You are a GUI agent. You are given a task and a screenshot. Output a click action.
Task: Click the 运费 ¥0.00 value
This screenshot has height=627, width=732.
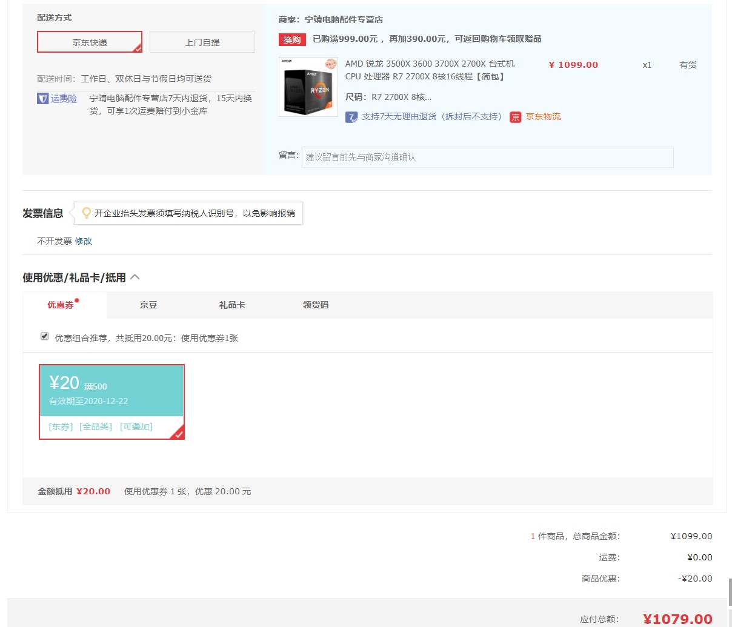coord(700,557)
